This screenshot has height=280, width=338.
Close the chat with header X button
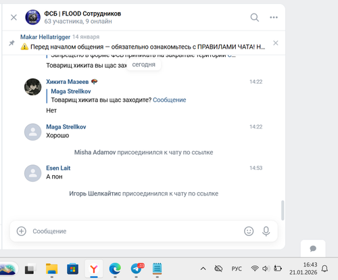tap(14, 18)
